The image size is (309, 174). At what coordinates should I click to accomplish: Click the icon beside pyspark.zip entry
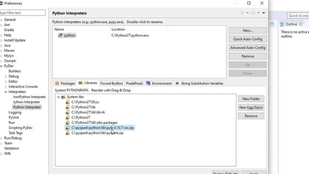pyautogui.click(x=68, y=133)
